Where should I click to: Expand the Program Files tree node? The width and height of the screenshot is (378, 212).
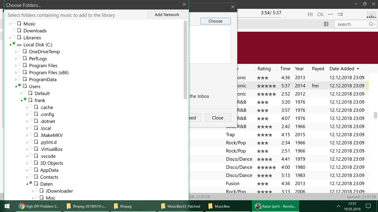pos(16,65)
